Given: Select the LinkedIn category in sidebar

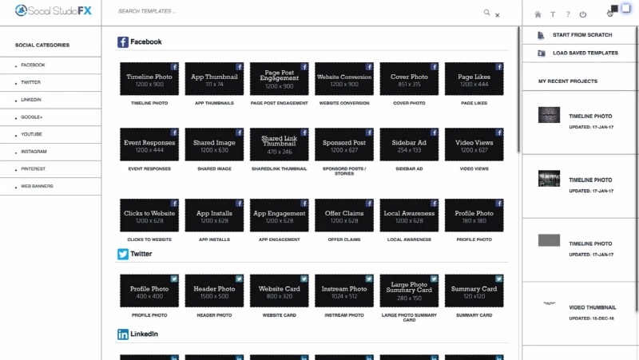Looking at the screenshot, I should (50, 100).
